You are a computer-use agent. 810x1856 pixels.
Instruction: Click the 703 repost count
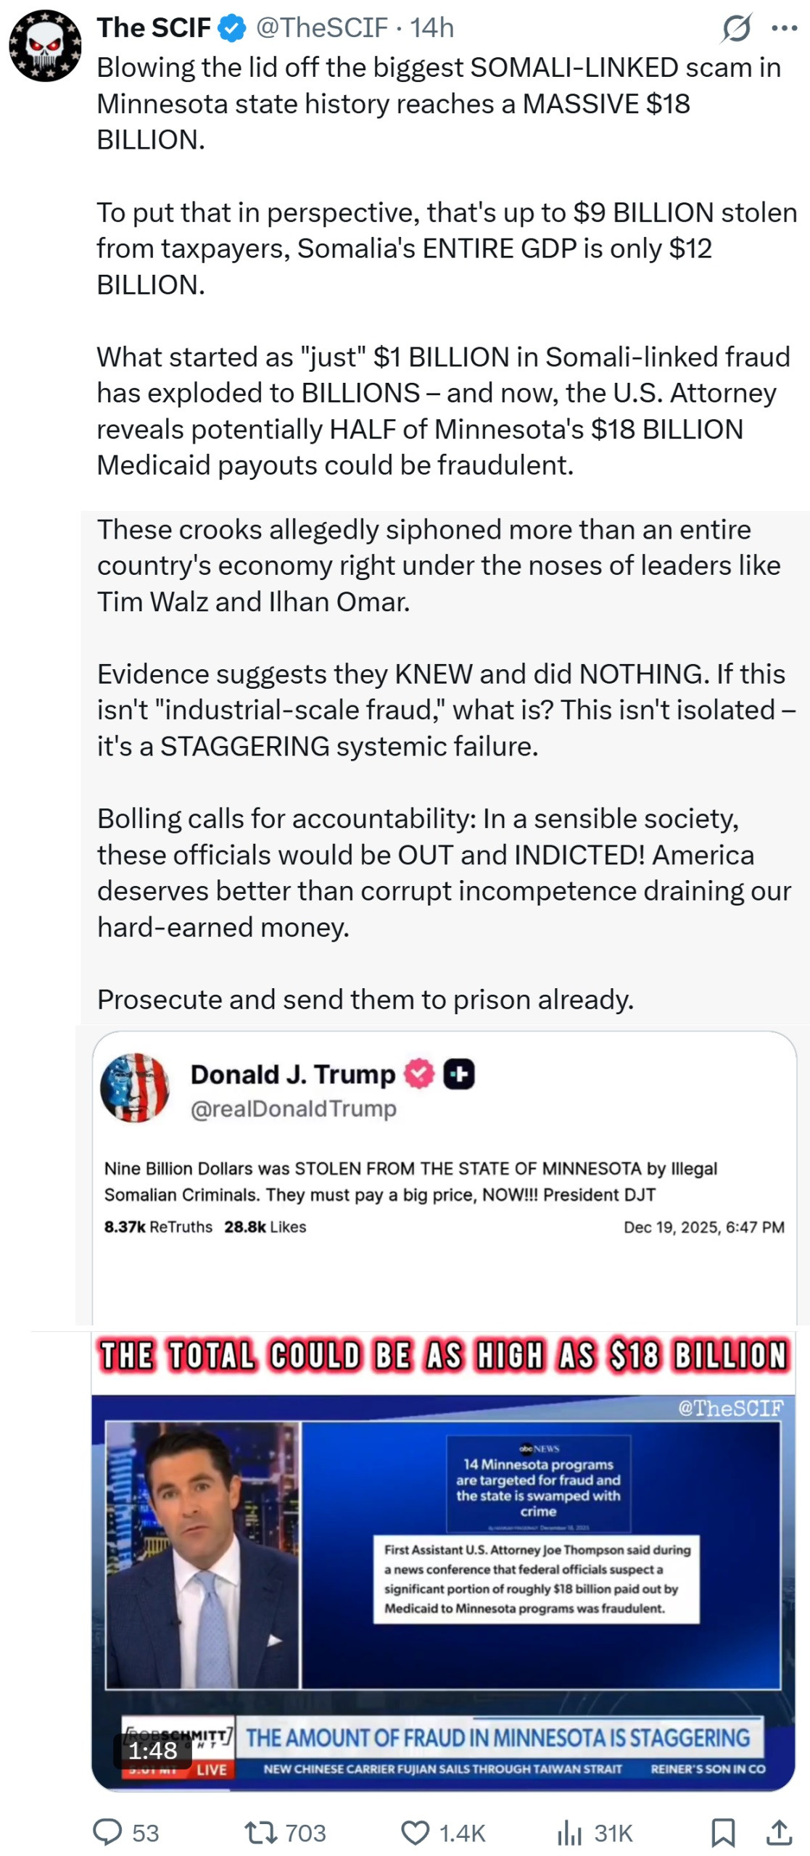(305, 1832)
